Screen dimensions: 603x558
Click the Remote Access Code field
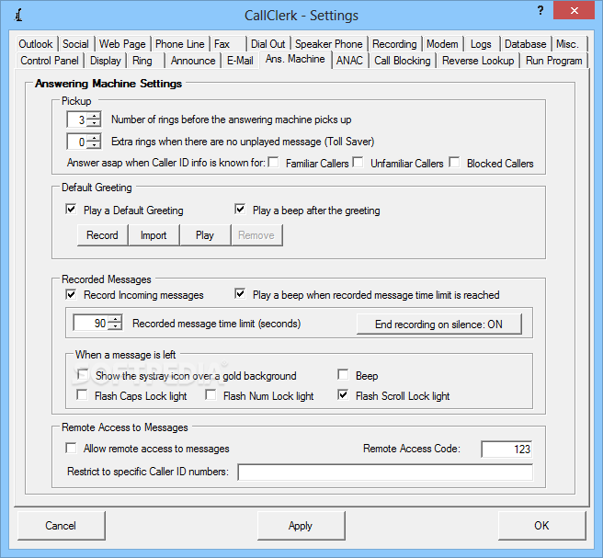[506, 449]
